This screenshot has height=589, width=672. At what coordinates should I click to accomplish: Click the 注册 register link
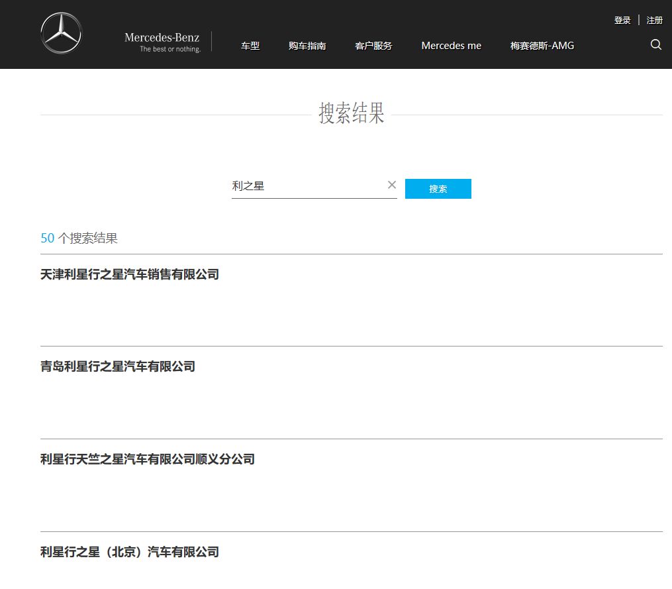point(654,20)
